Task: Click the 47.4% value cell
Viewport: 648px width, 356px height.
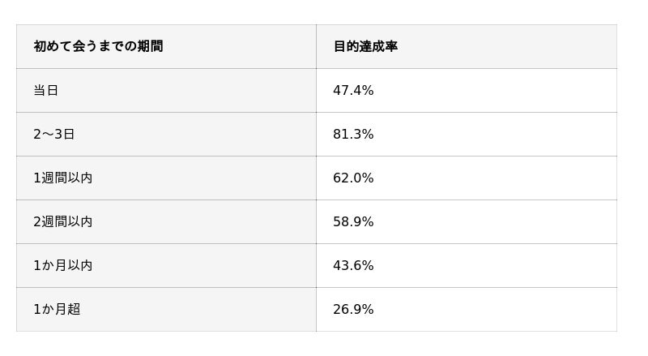Action: tap(467, 90)
